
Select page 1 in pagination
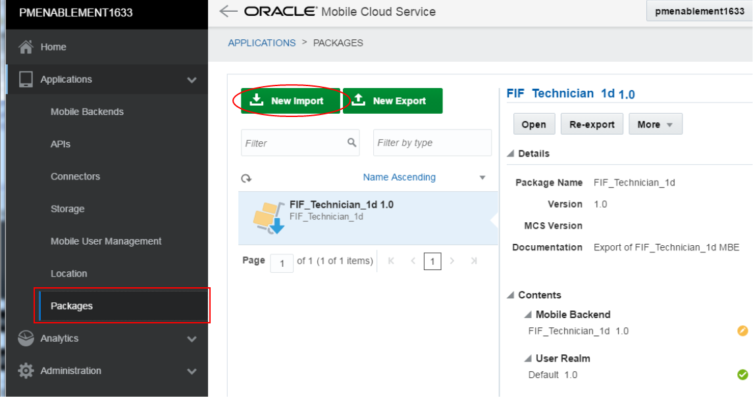(432, 262)
